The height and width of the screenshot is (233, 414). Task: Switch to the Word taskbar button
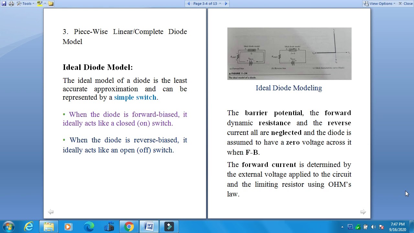pos(149,227)
